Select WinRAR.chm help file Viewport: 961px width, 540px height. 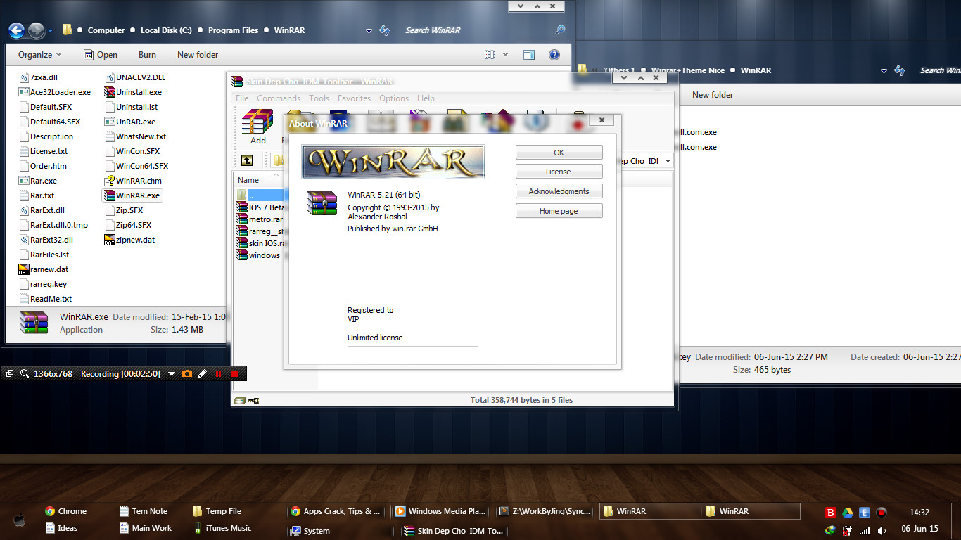pyautogui.click(x=133, y=181)
